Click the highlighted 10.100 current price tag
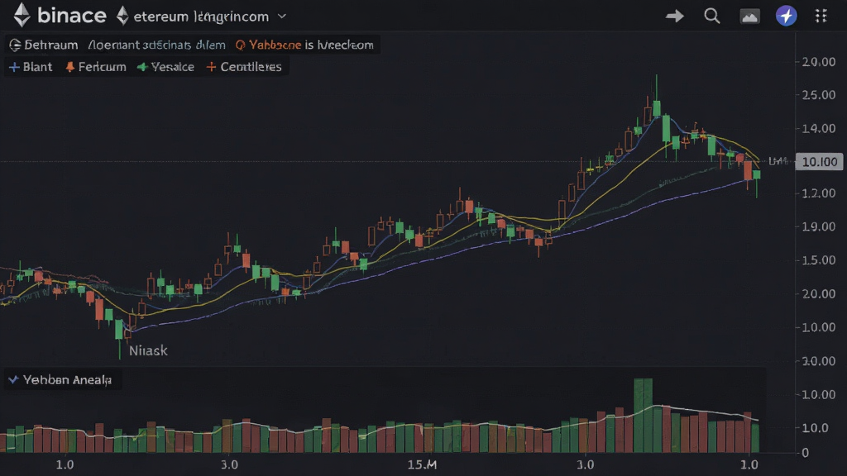This screenshot has height=476, width=847. (x=820, y=162)
